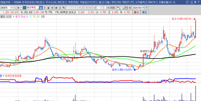This screenshot has height=101, width=201.
Task: Click the candle count field showing 230
Action: click(107, 8)
